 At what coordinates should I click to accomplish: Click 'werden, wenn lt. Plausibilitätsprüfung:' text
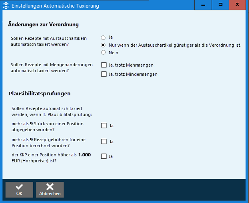point(52,114)
